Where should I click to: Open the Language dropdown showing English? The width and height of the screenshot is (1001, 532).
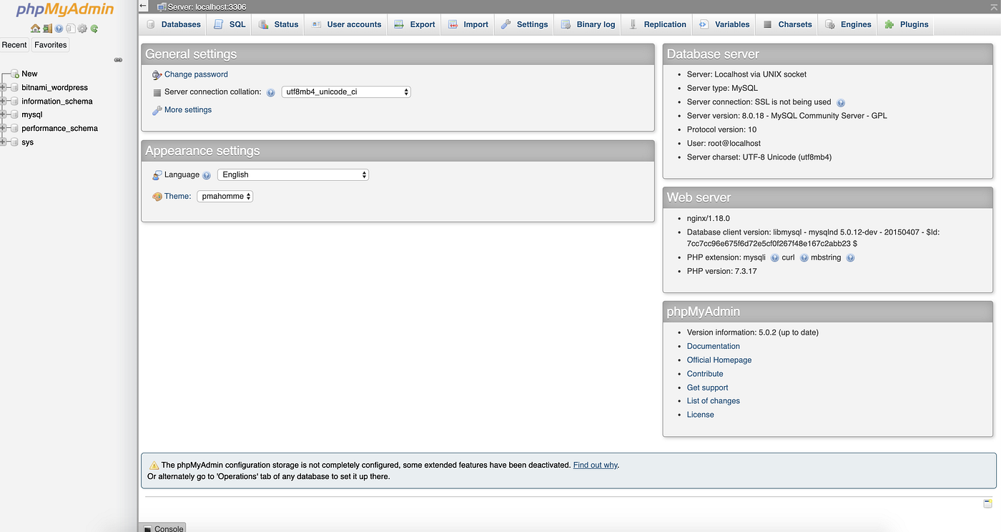click(293, 174)
